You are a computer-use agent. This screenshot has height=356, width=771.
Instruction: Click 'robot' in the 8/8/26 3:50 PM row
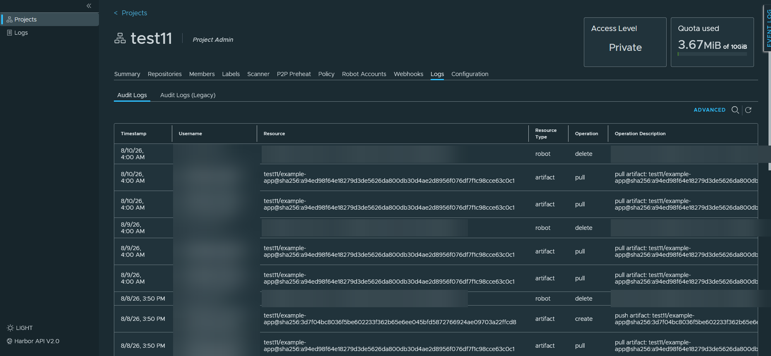point(542,299)
